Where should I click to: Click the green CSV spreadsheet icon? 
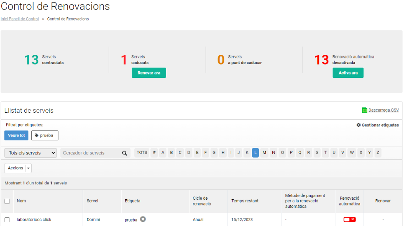[x=364, y=110]
